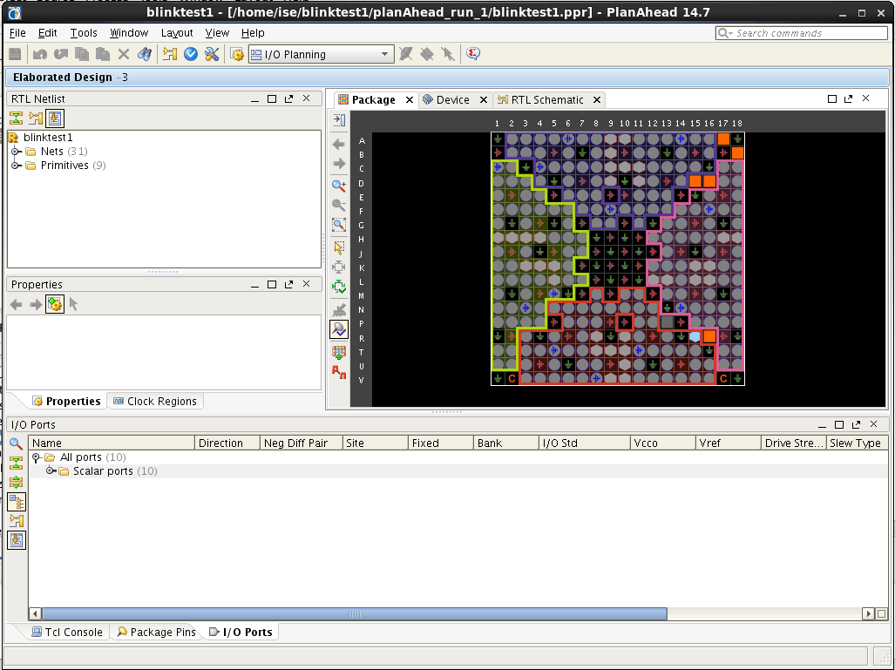Switch to the RTL Schematic tab
The height and width of the screenshot is (670, 895).
point(546,100)
